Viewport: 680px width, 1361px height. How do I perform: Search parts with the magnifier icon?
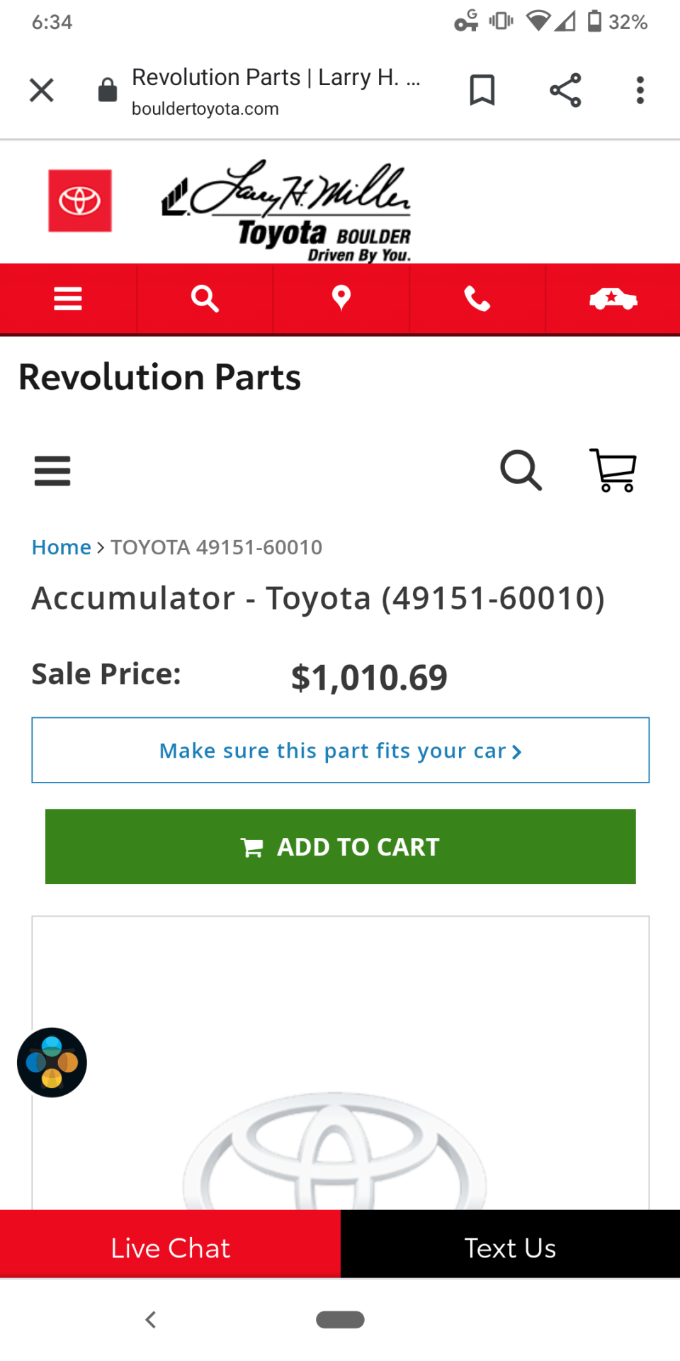(x=521, y=470)
